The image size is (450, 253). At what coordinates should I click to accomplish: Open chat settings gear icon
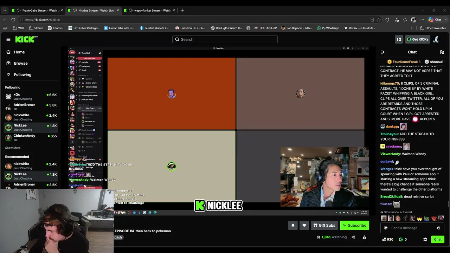click(425, 239)
